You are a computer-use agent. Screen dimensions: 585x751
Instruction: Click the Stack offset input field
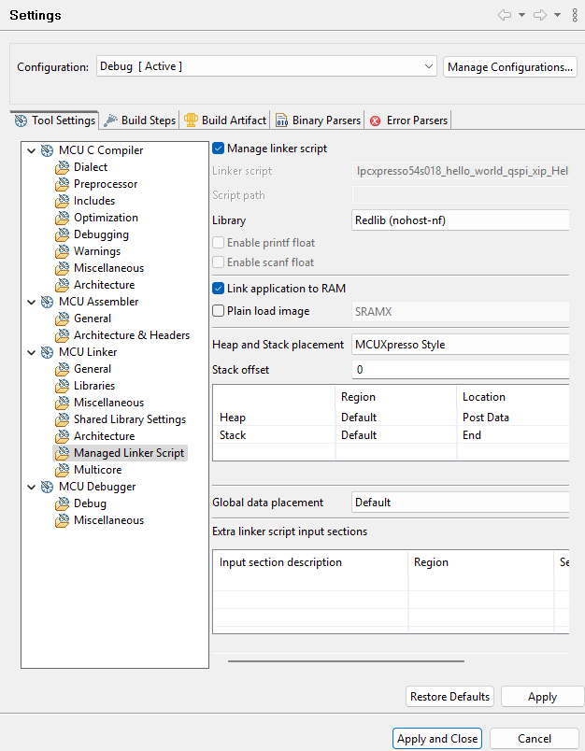point(461,369)
